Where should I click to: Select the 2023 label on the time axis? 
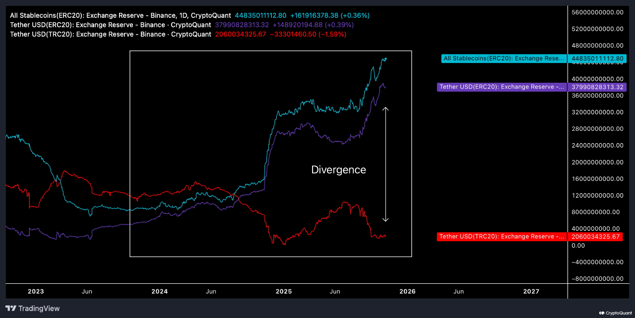click(35, 291)
